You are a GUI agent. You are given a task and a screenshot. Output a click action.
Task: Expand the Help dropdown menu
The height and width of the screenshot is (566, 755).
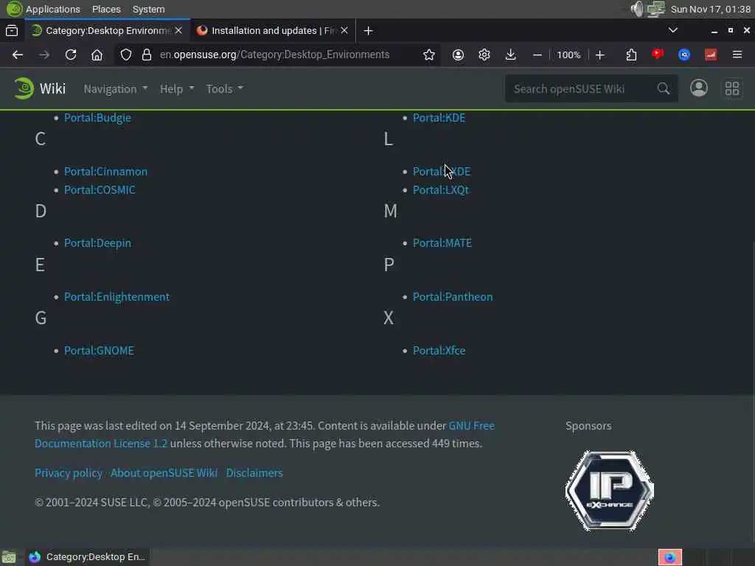[177, 89]
